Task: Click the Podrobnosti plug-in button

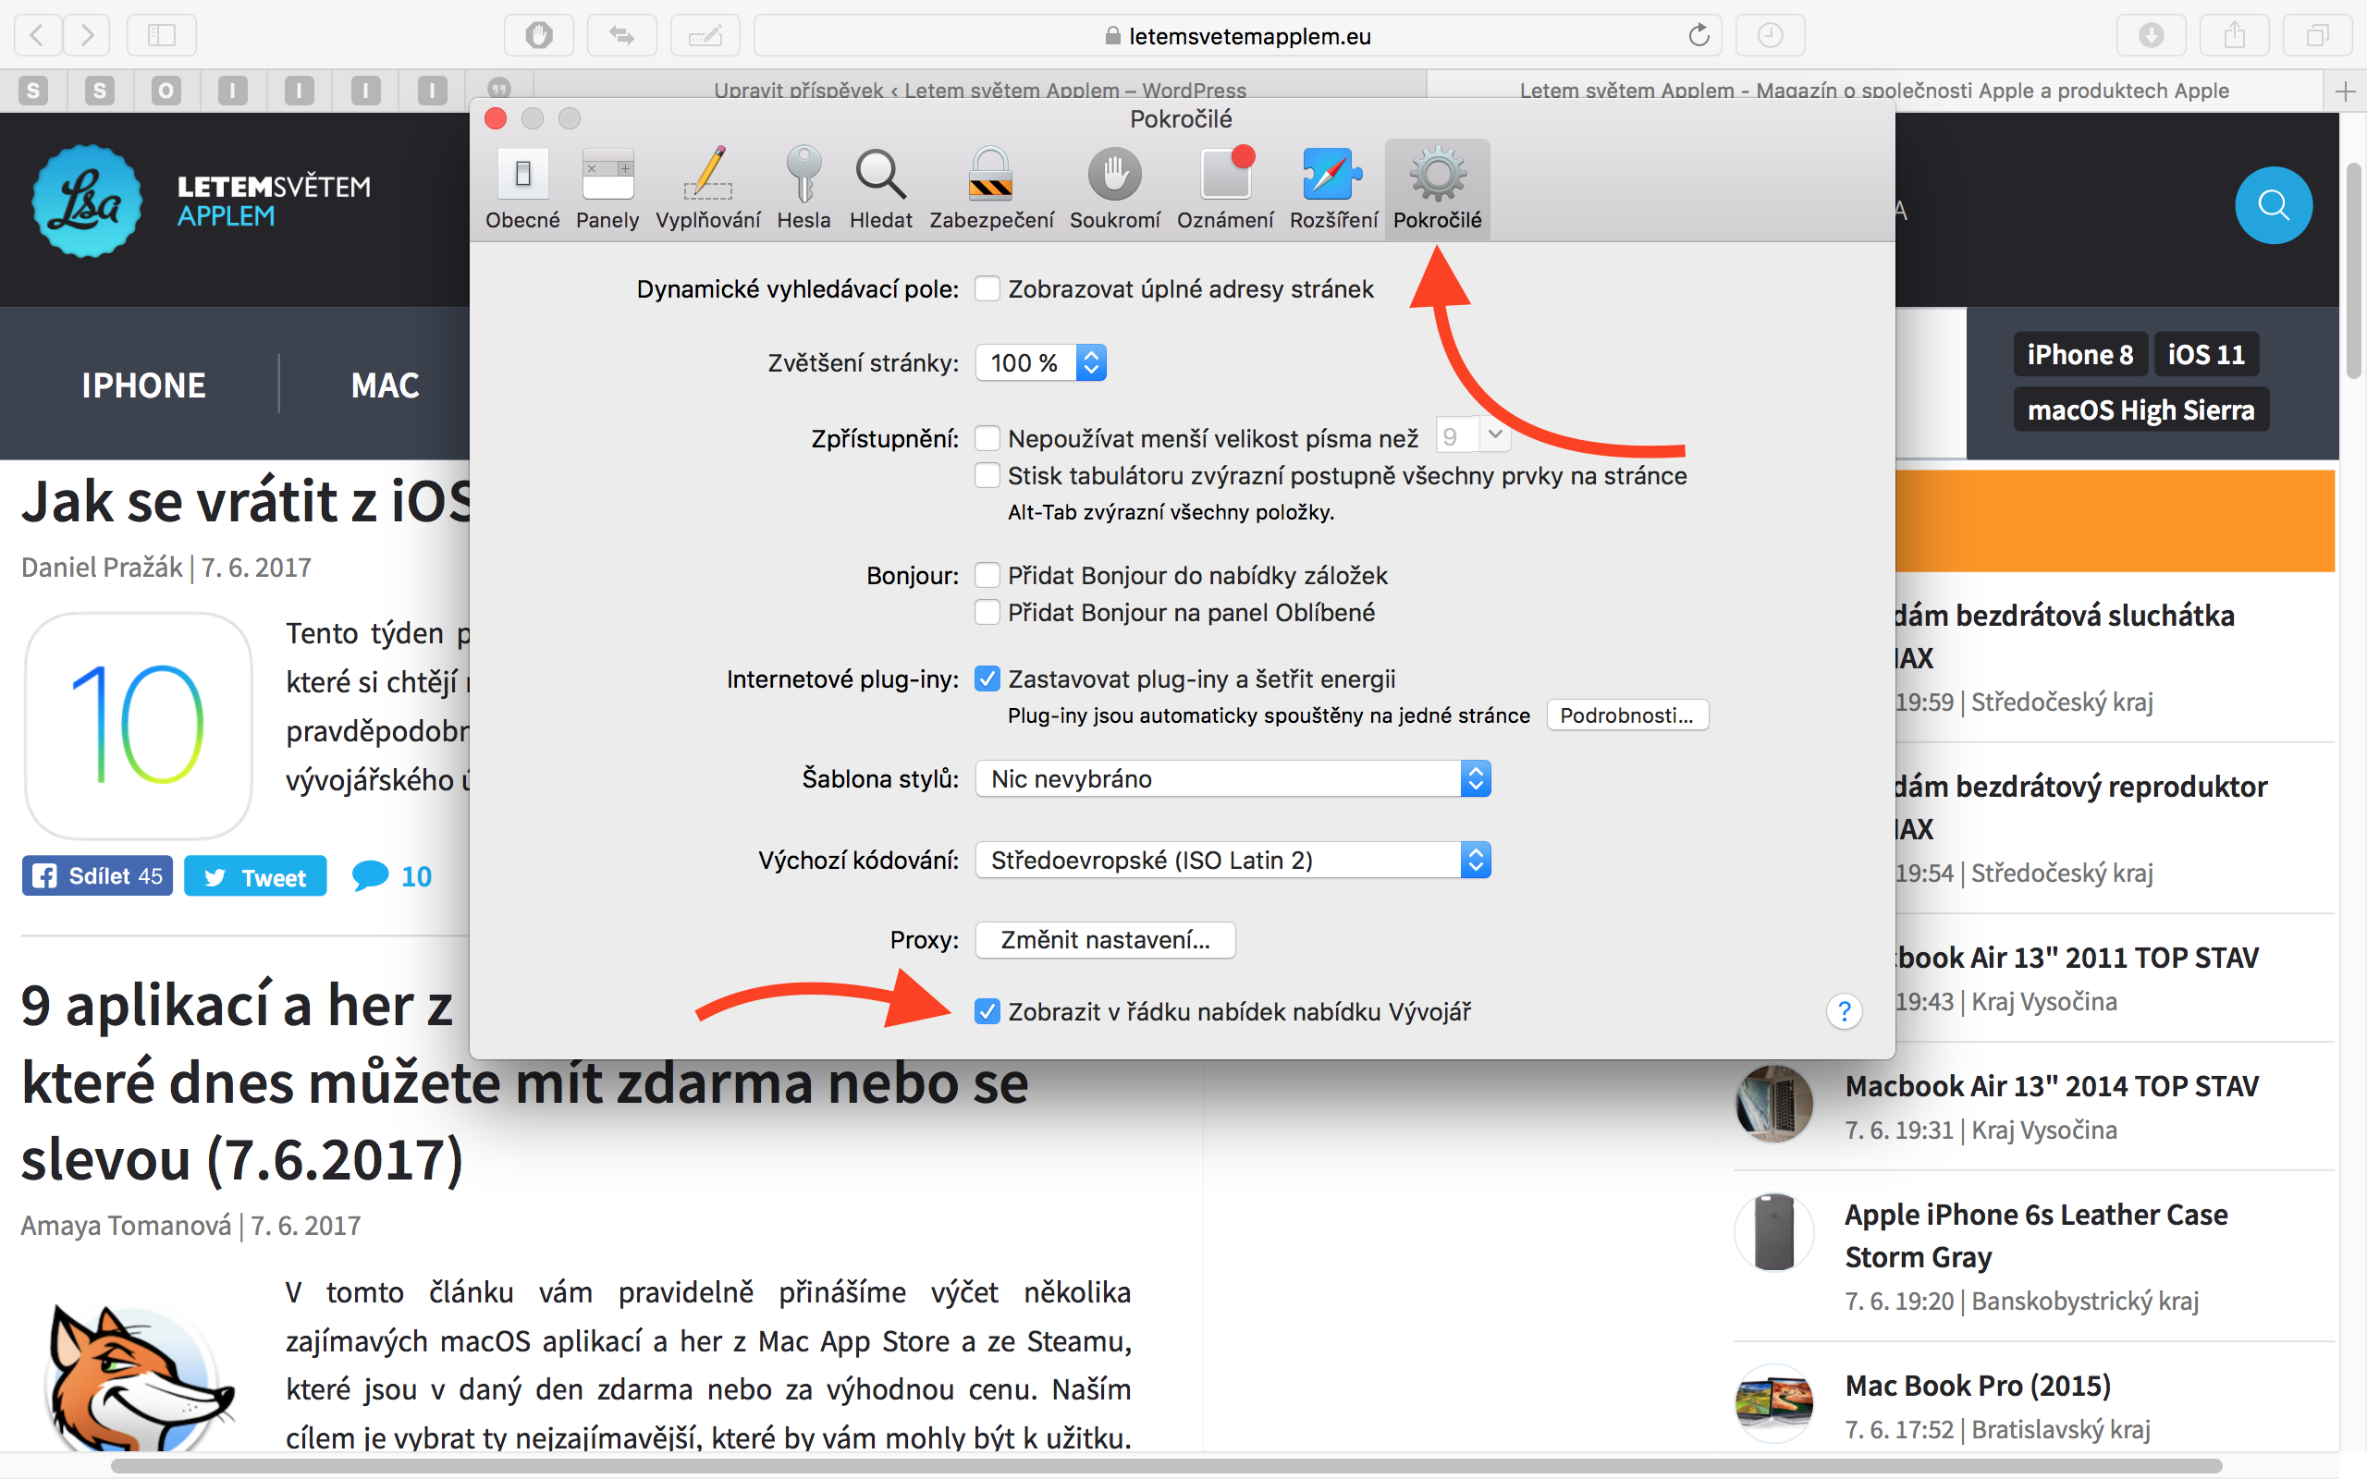Action: pos(1626,715)
